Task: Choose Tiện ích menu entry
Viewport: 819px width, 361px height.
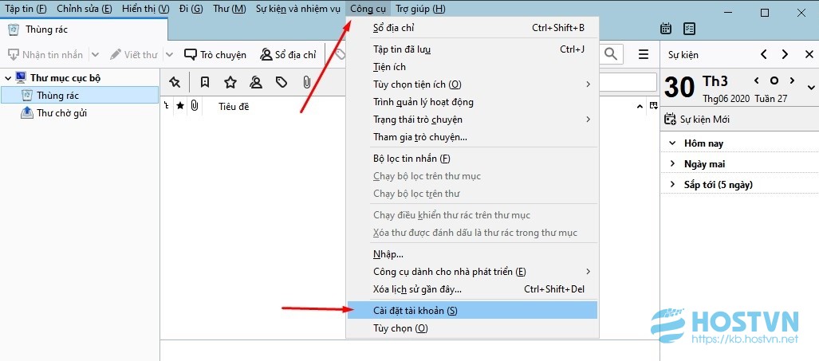Action: 473,67
